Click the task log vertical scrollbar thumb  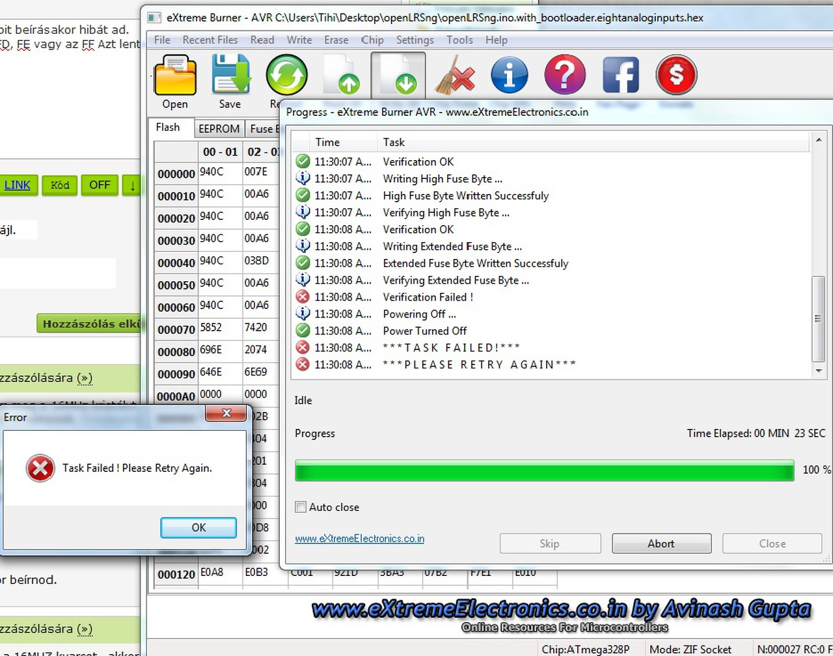818,319
